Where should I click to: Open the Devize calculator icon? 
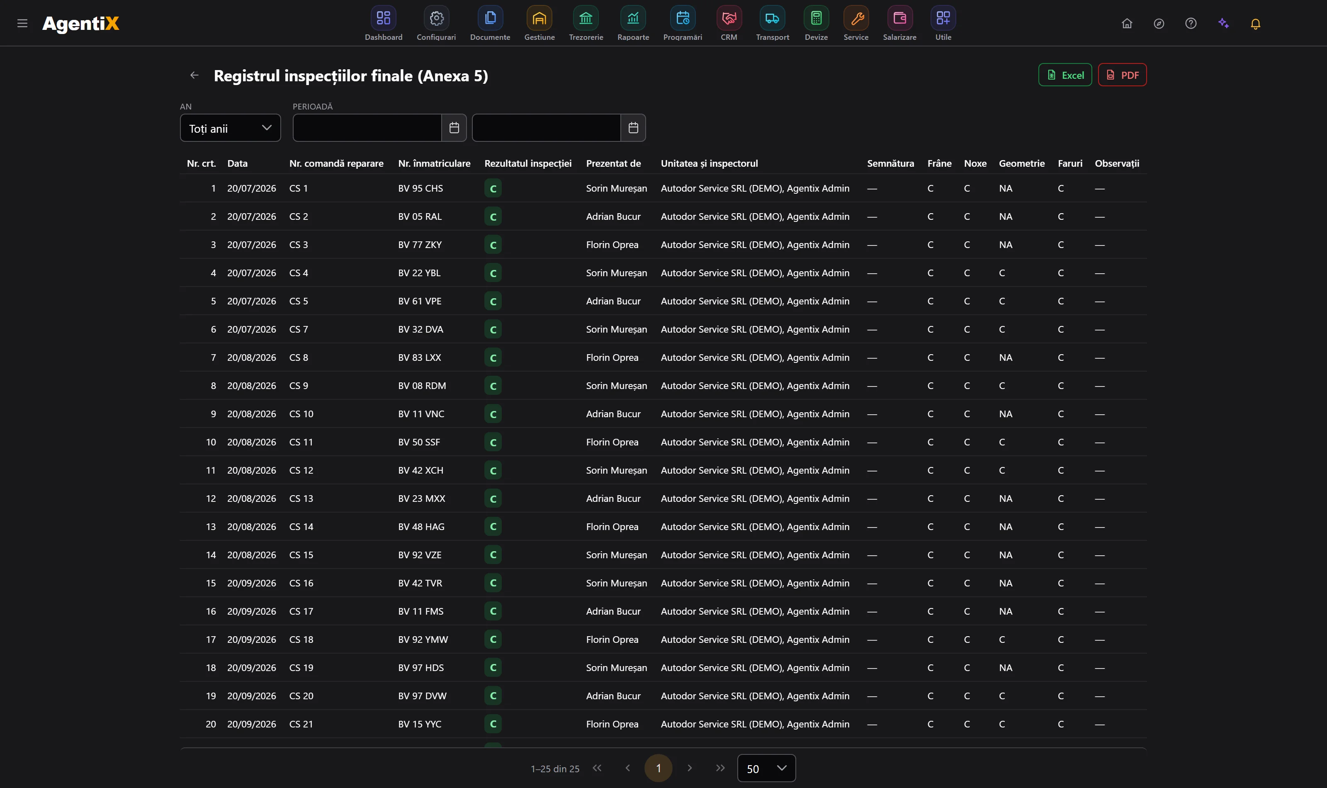coord(816,19)
